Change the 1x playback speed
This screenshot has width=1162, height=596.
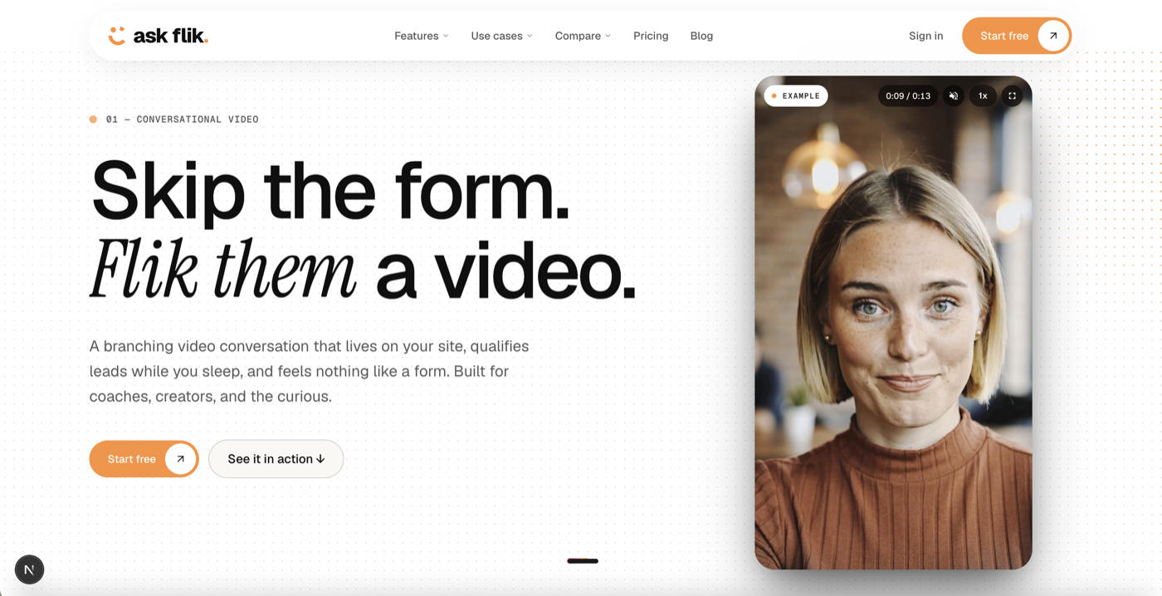coord(983,96)
